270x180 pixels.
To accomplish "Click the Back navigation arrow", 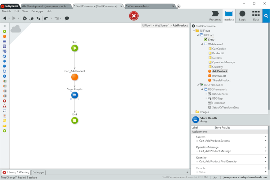I will tap(5, 18).
